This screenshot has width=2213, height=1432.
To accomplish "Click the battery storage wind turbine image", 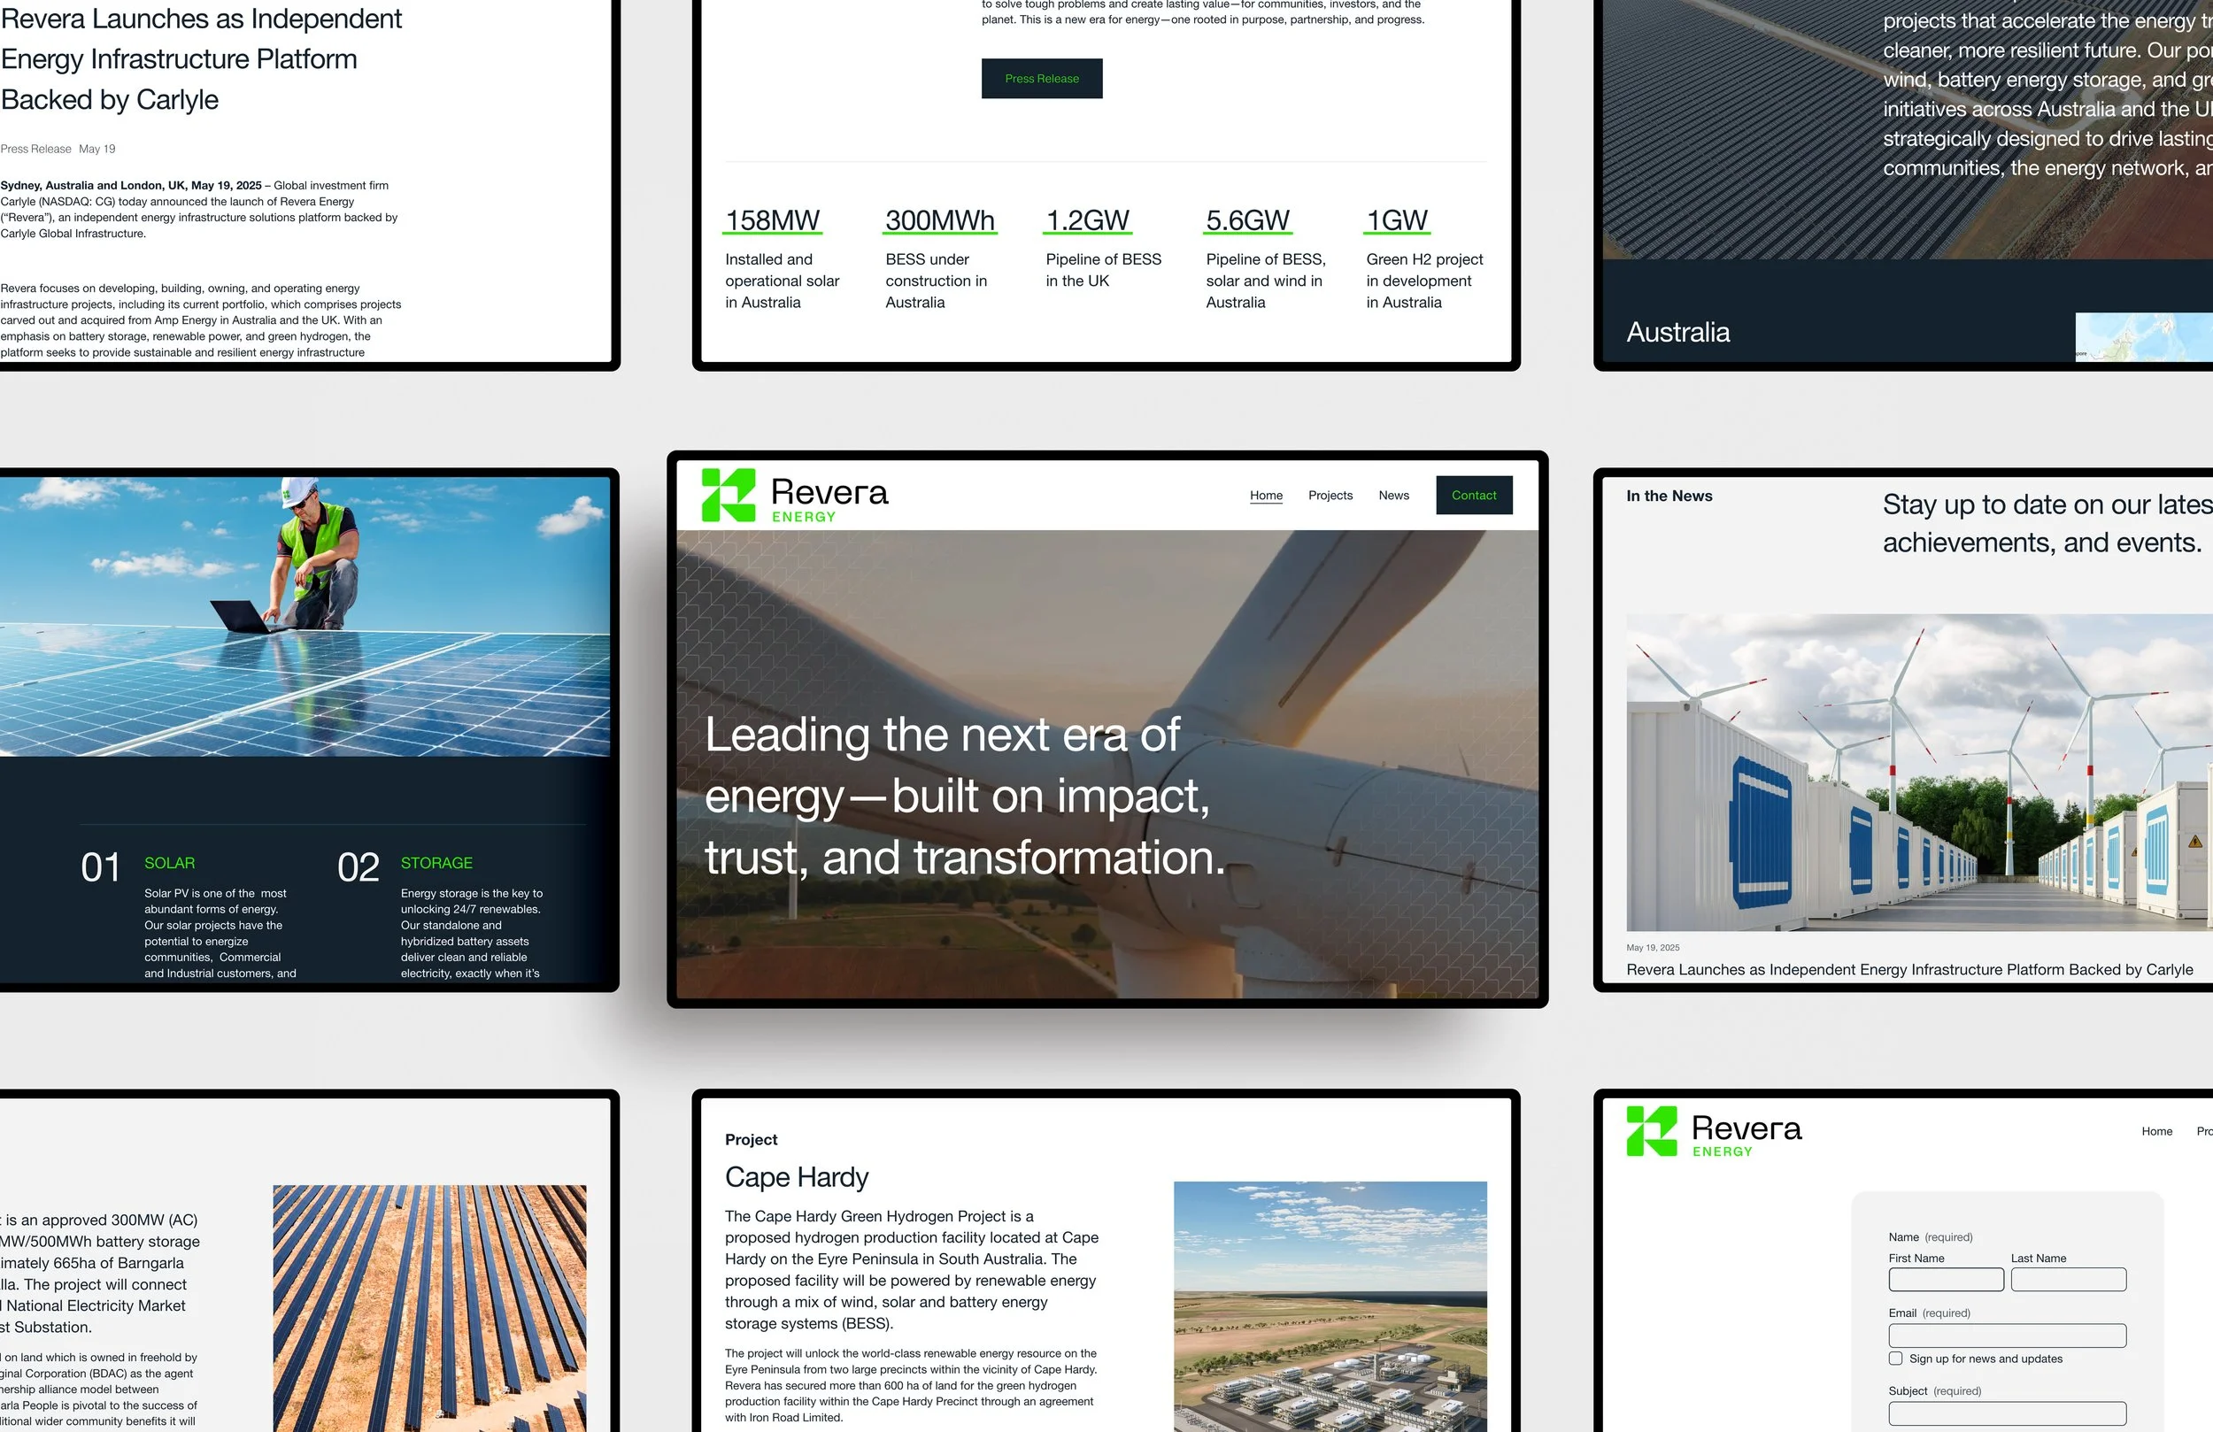I will pyautogui.click(x=1918, y=772).
